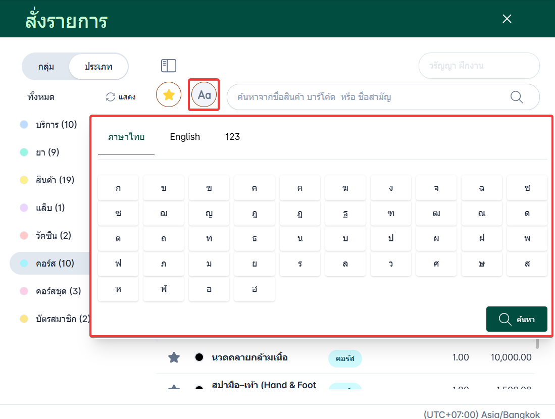Tap the ณ letter key

482,213
